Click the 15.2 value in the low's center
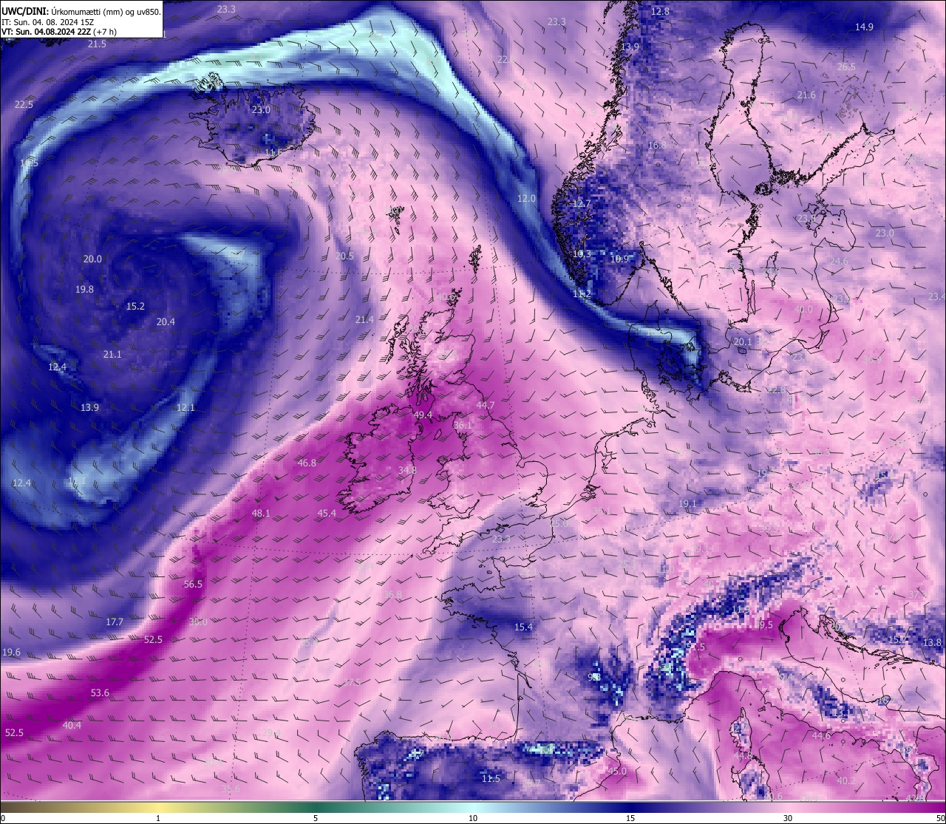946x824 pixels. (x=135, y=307)
